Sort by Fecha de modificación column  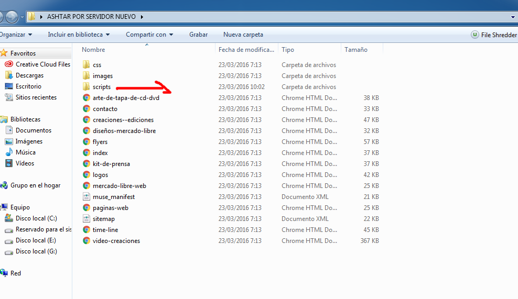coord(246,50)
